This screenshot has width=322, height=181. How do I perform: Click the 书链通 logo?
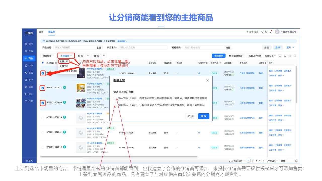(x=29, y=33)
